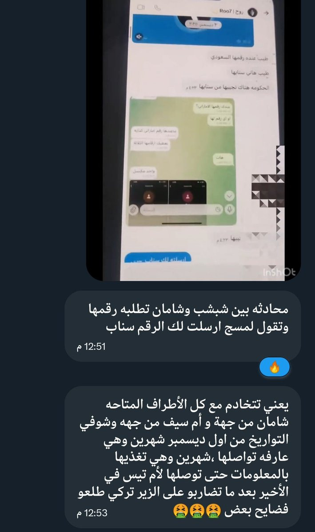This screenshot has width=315, height=532.
Task: Click the blue message bubble at video bottom
Action: 158,259
